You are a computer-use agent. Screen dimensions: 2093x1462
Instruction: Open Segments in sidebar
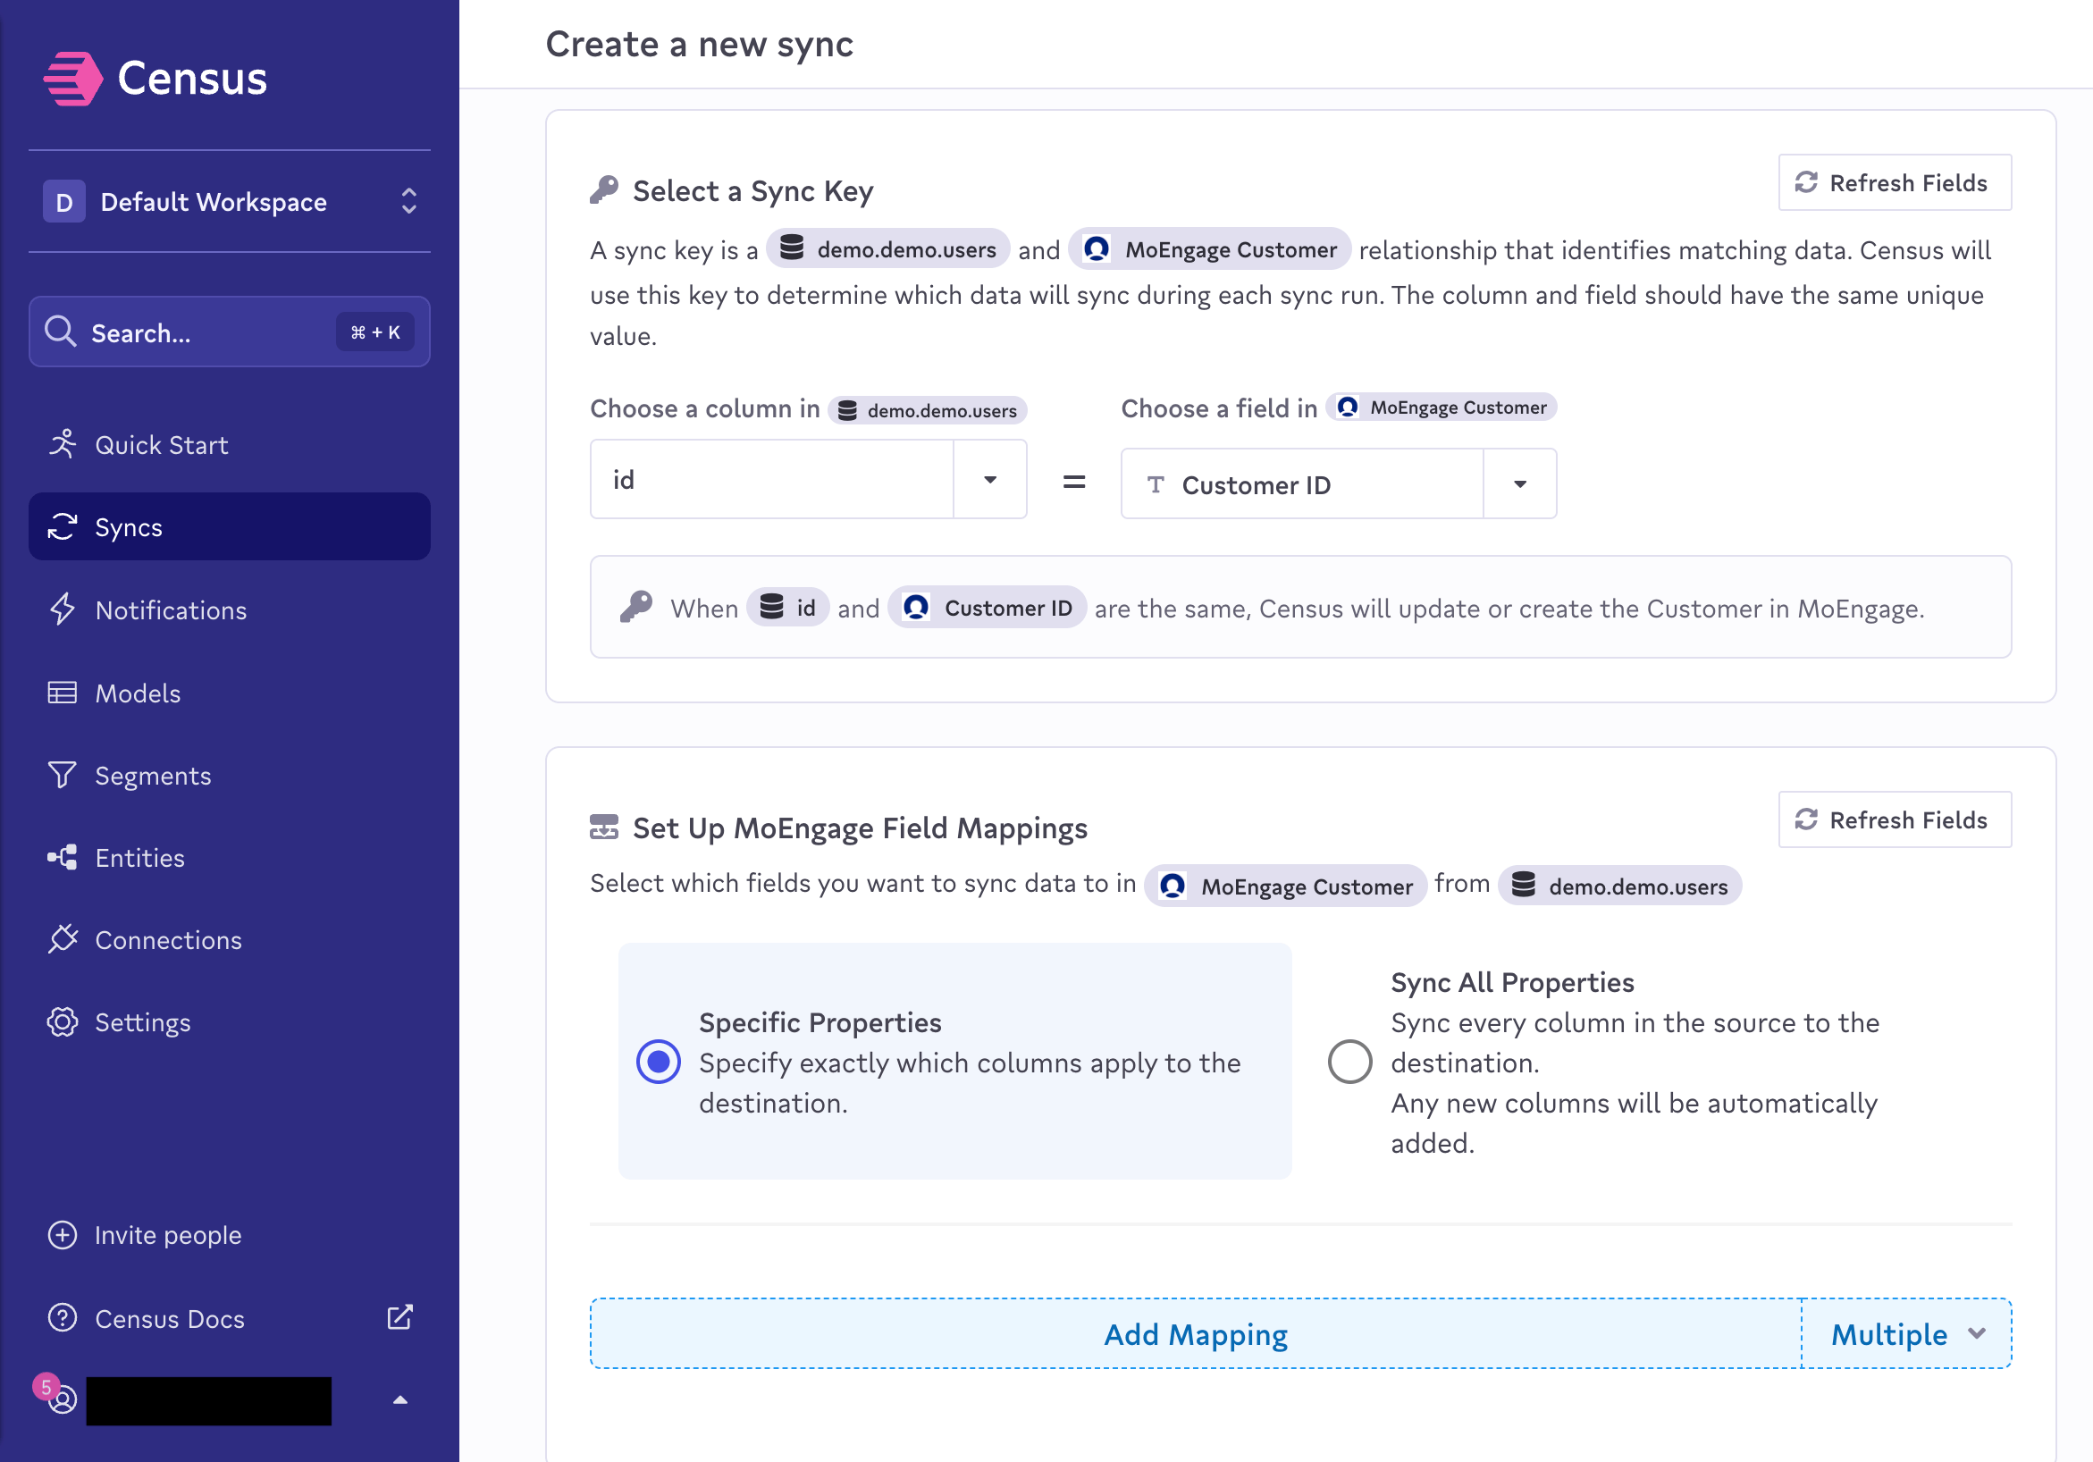tap(230, 775)
